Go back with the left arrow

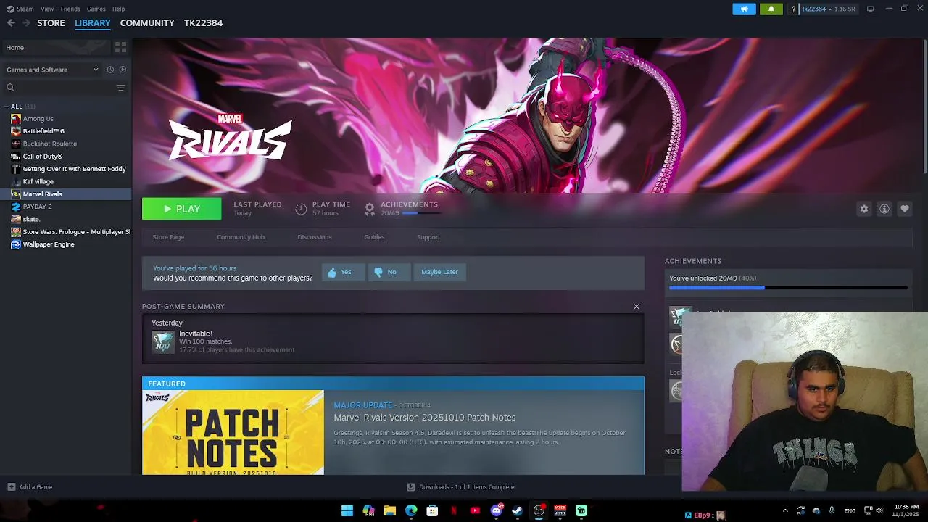coord(11,23)
